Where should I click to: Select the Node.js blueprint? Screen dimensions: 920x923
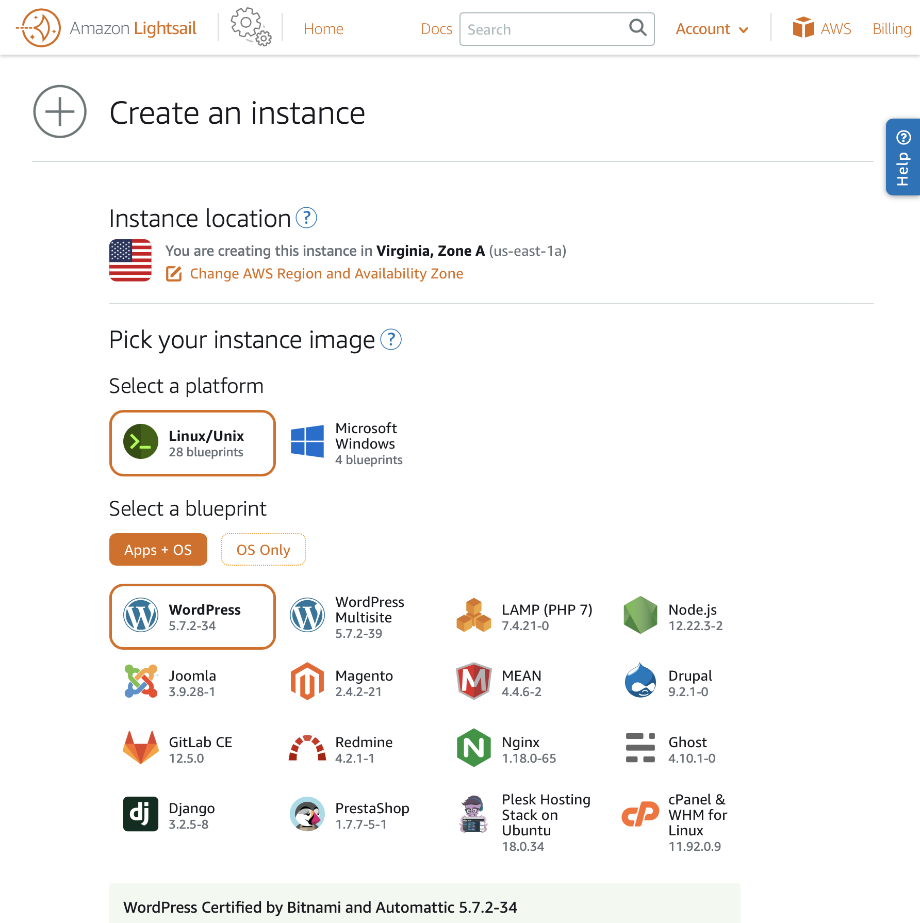pyautogui.click(x=693, y=617)
